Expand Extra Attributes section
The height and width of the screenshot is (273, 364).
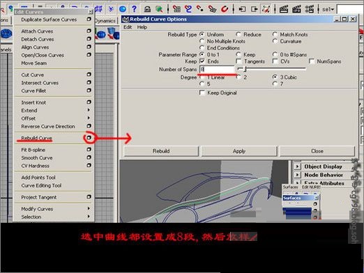(297, 183)
